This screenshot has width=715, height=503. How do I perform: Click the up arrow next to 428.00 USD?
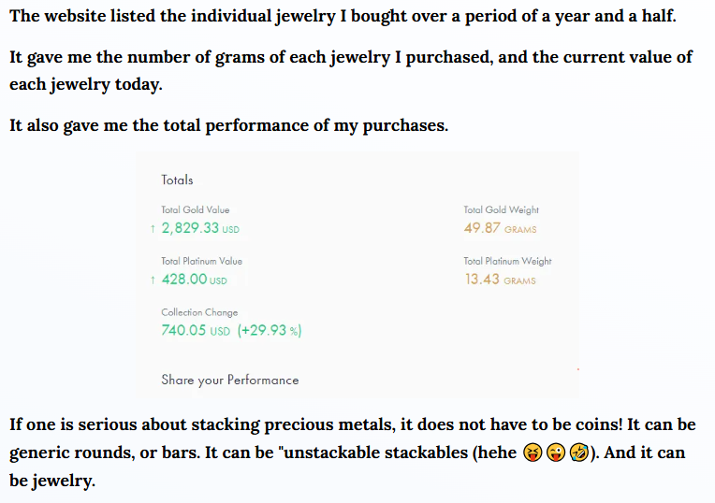click(x=153, y=280)
